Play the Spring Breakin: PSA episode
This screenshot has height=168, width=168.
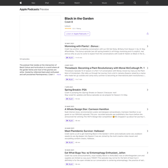pyautogui.click(x=70, y=99)
